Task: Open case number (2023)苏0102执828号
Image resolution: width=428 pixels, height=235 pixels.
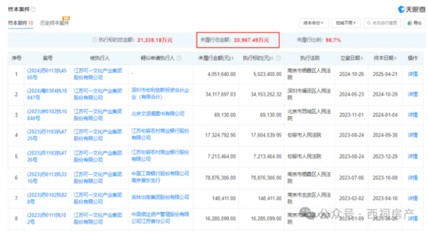Action: 47,198
